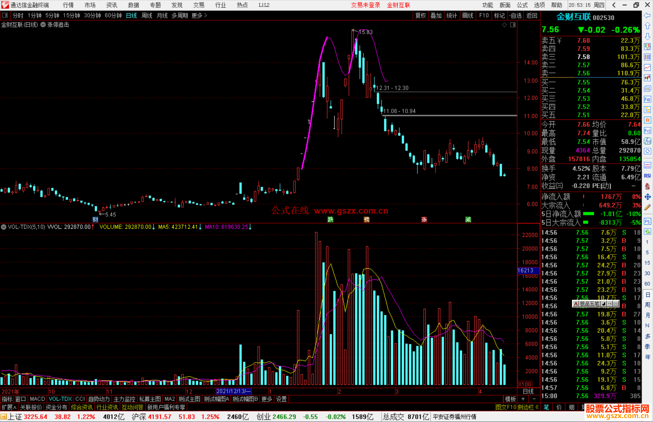Select the 季 quarterly period in right sidebar
Image resolution: width=653 pixels, height=422 pixels.
[647, 347]
